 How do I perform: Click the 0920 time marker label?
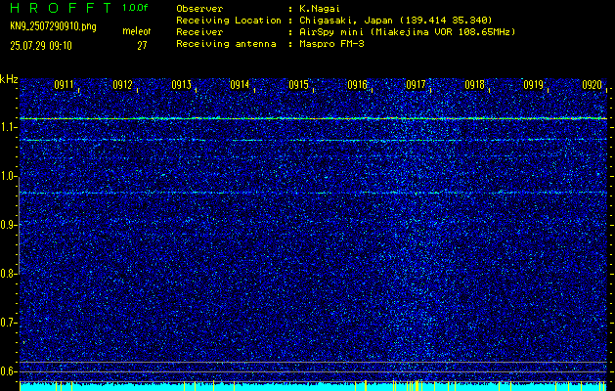592,85
